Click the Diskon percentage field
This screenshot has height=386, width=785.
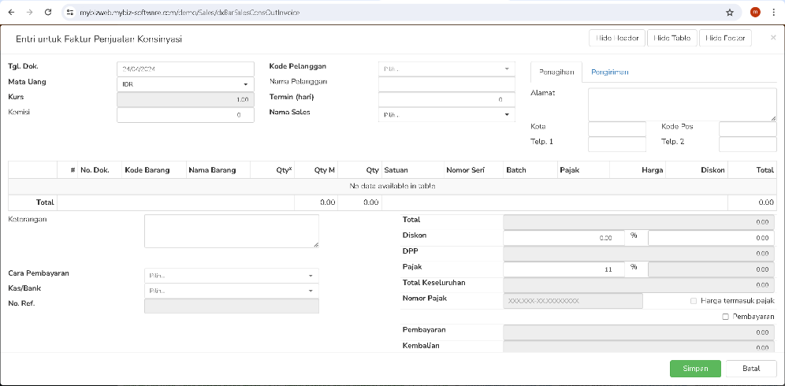tap(564, 238)
